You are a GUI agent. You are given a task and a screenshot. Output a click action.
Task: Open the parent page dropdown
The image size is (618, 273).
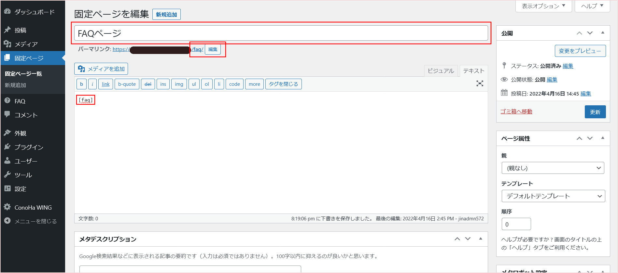(x=553, y=168)
